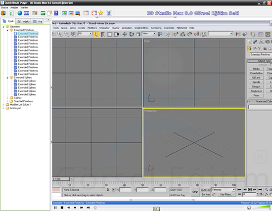Click the Select and Link chain icon
The image size is (272, 211).
pos(60,34)
